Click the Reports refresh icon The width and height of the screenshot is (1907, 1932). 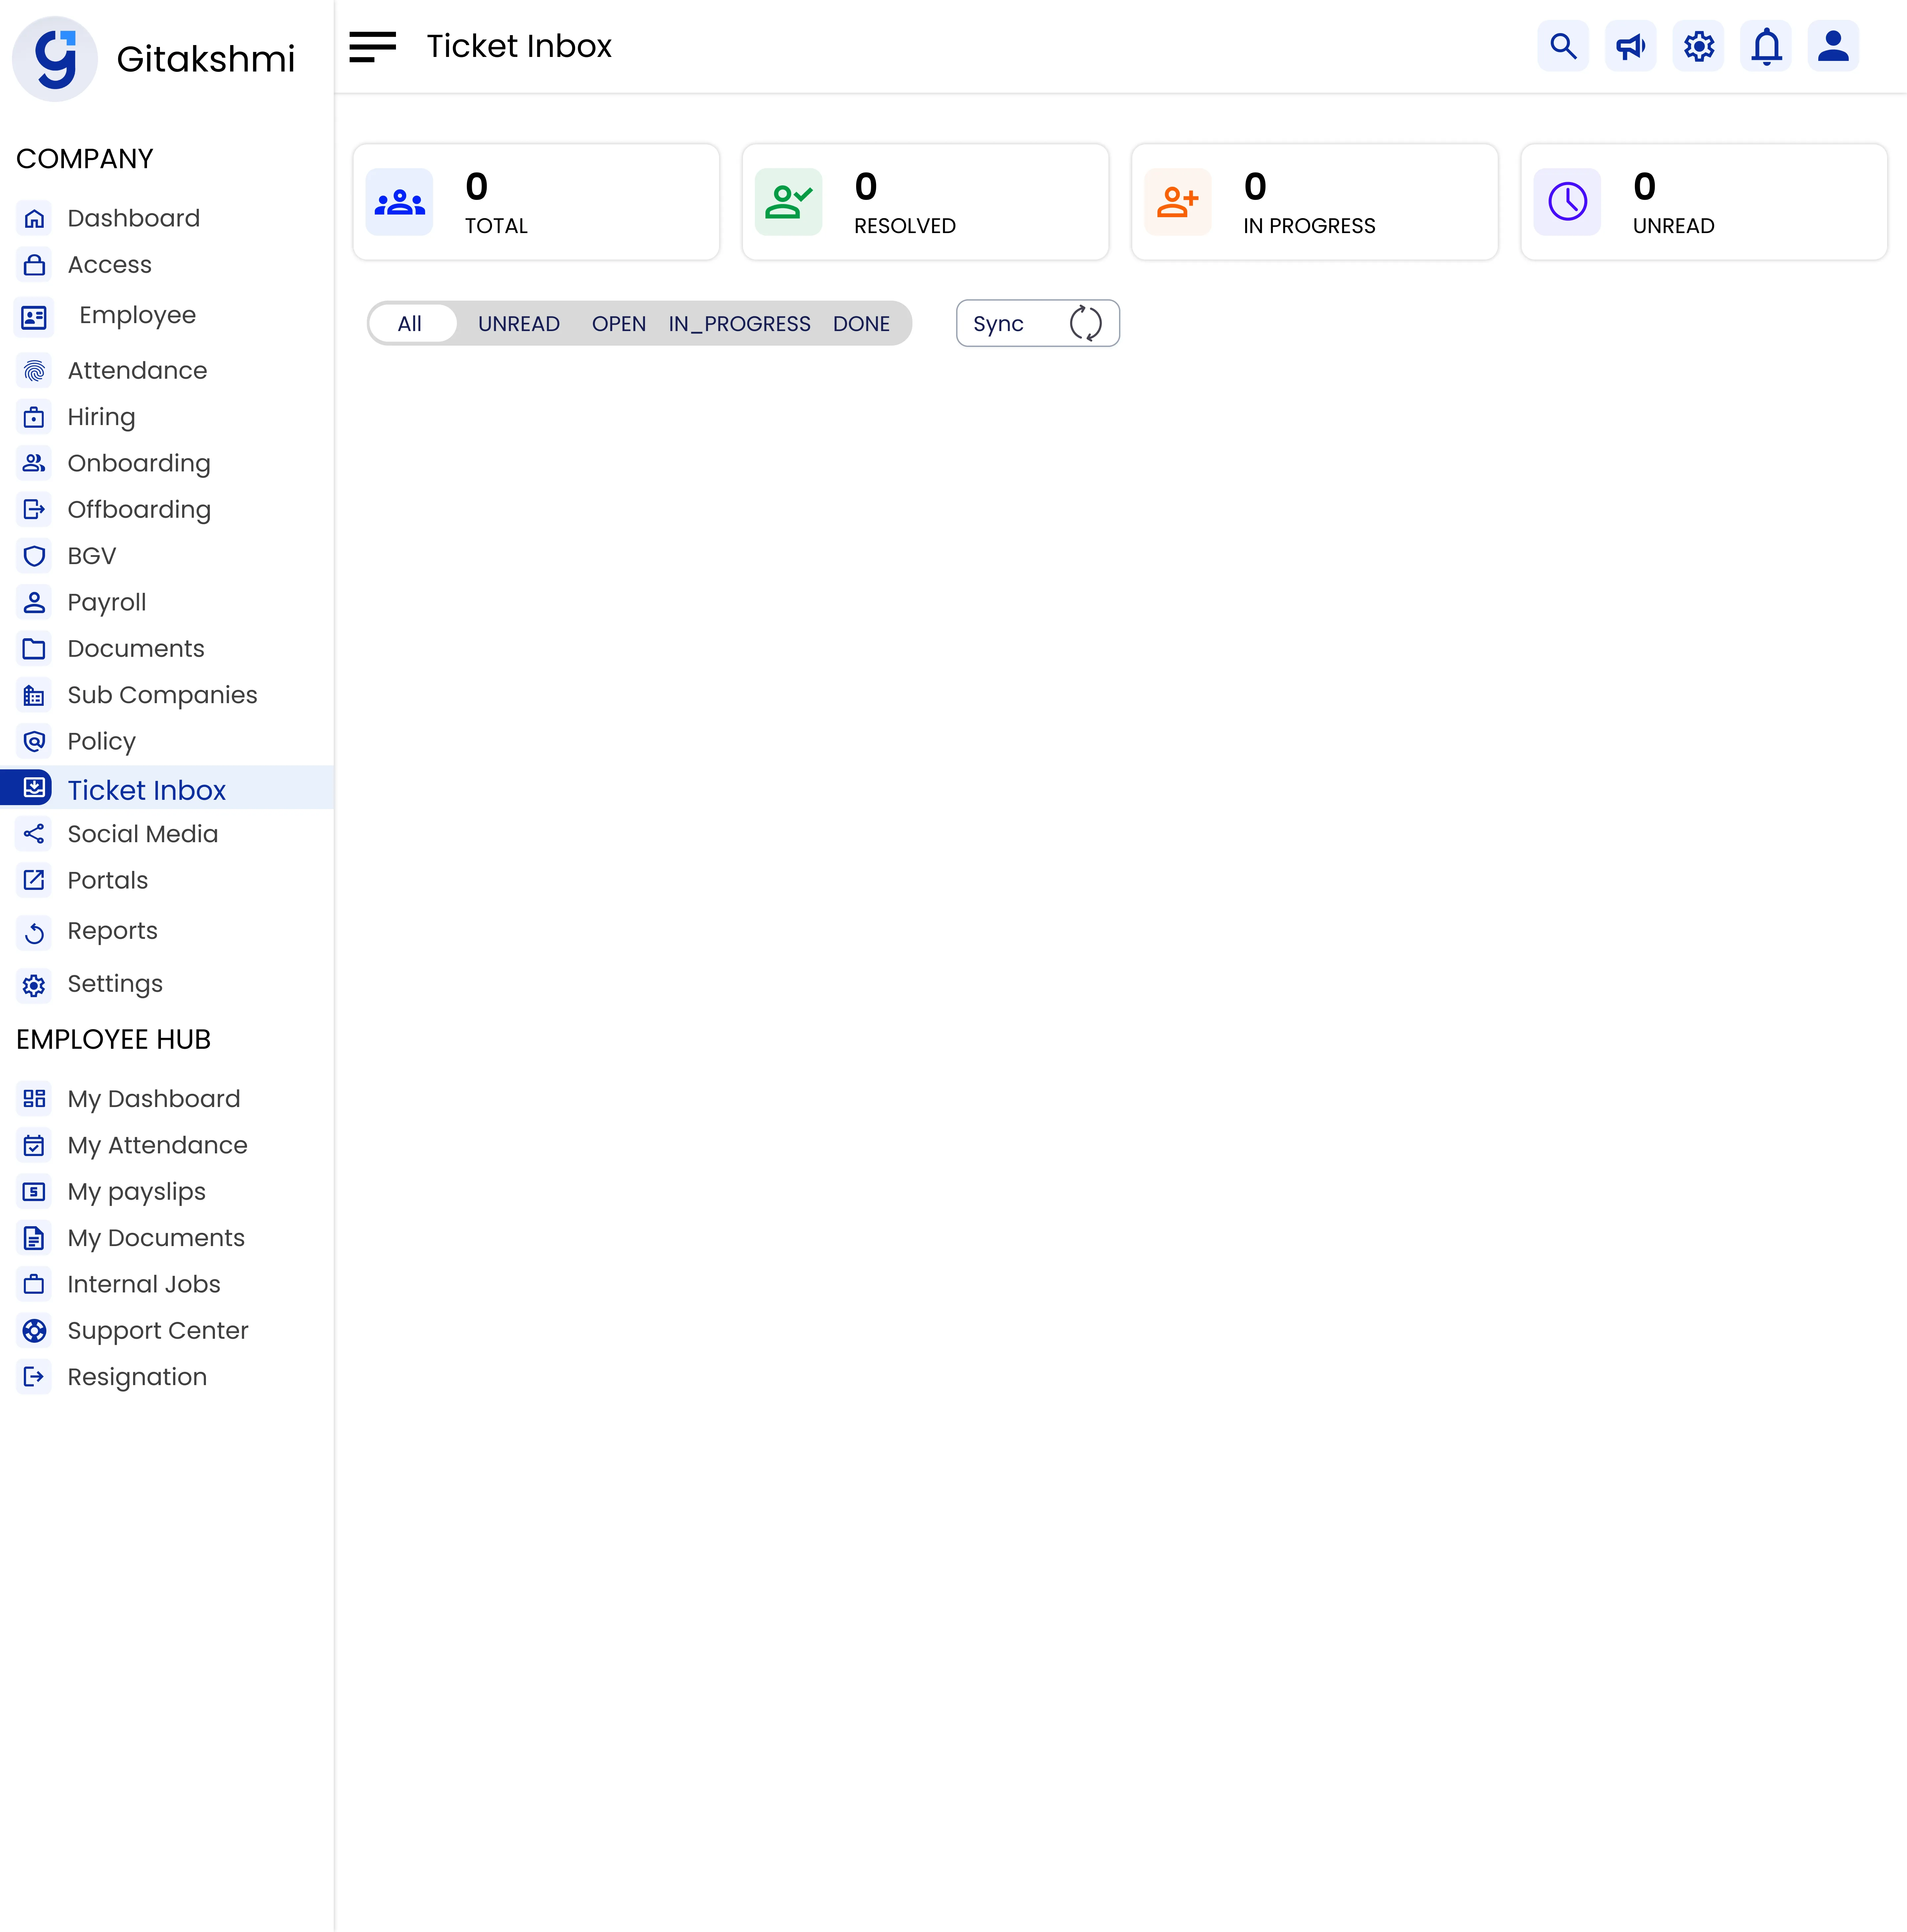click(x=34, y=933)
